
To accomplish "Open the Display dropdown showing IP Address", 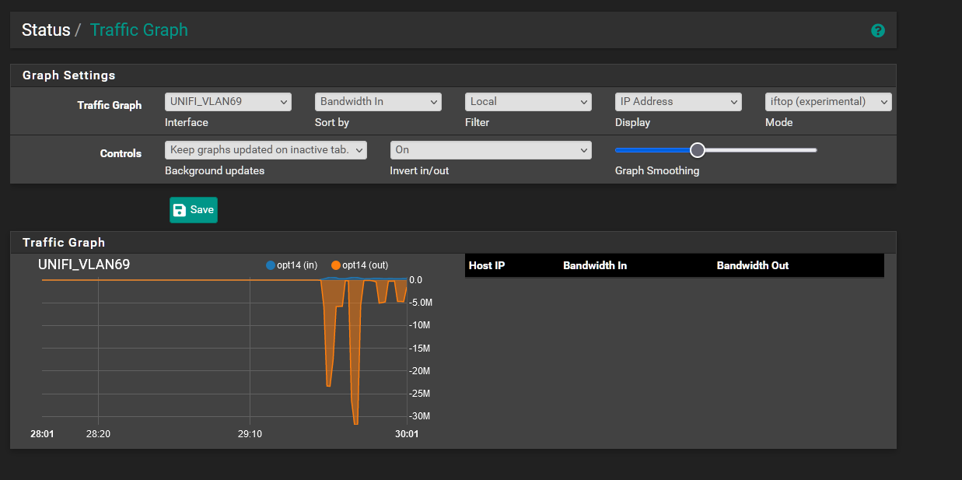I will (x=678, y=102).
